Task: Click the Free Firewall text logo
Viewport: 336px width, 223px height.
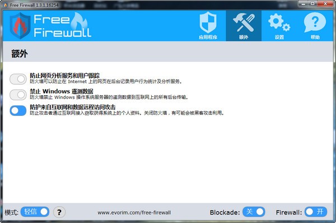Action: (62, 26)
